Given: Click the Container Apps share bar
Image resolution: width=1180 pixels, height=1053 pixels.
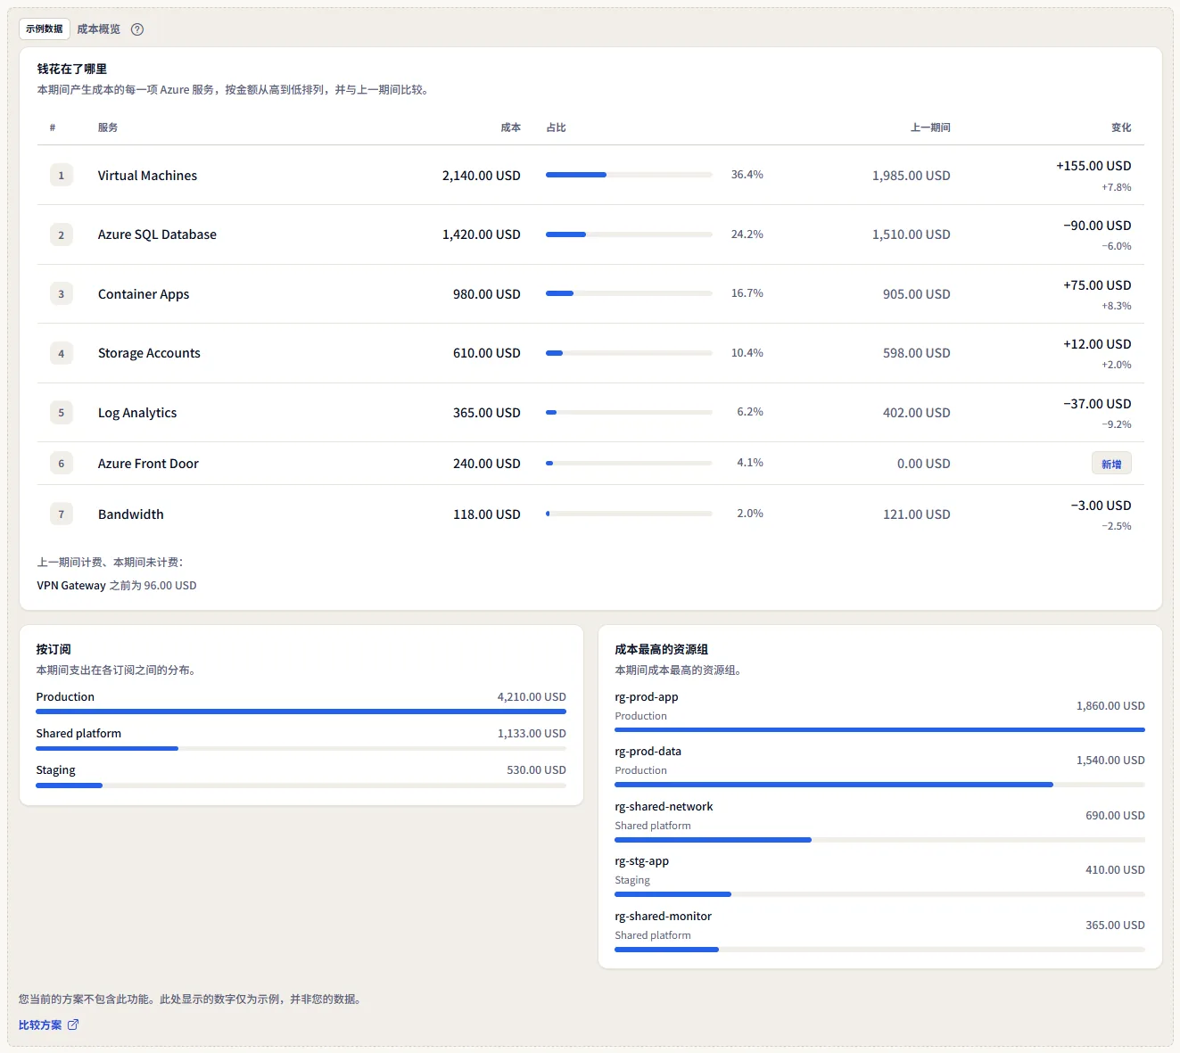Looking at the screenshot, I should 629,293.
